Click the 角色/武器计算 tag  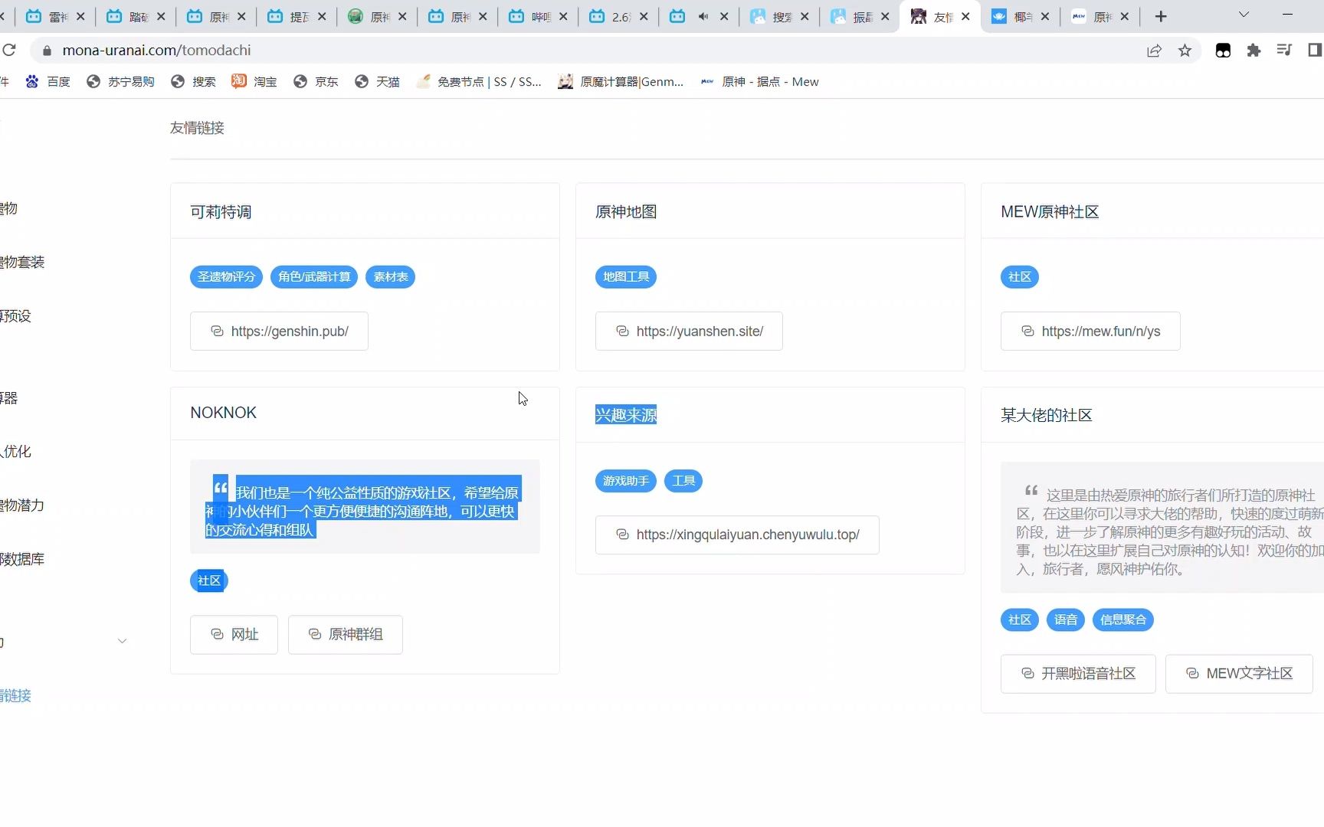[x=314, y=276]
